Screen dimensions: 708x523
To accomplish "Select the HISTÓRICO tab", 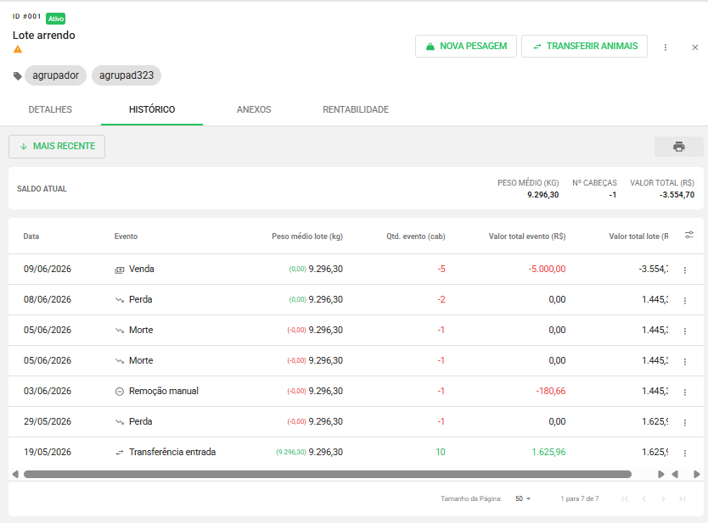I will tap(152, 109).
